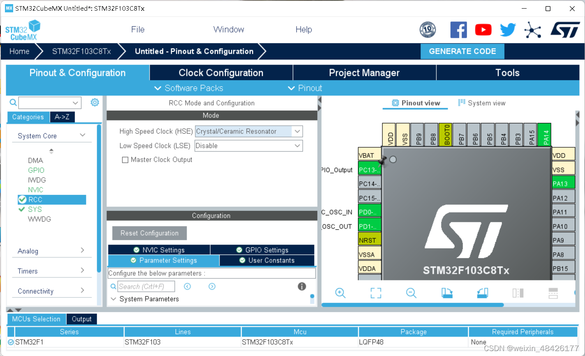Fit the chip to the window
Viewport: 585px width, 356px height.
376,293
